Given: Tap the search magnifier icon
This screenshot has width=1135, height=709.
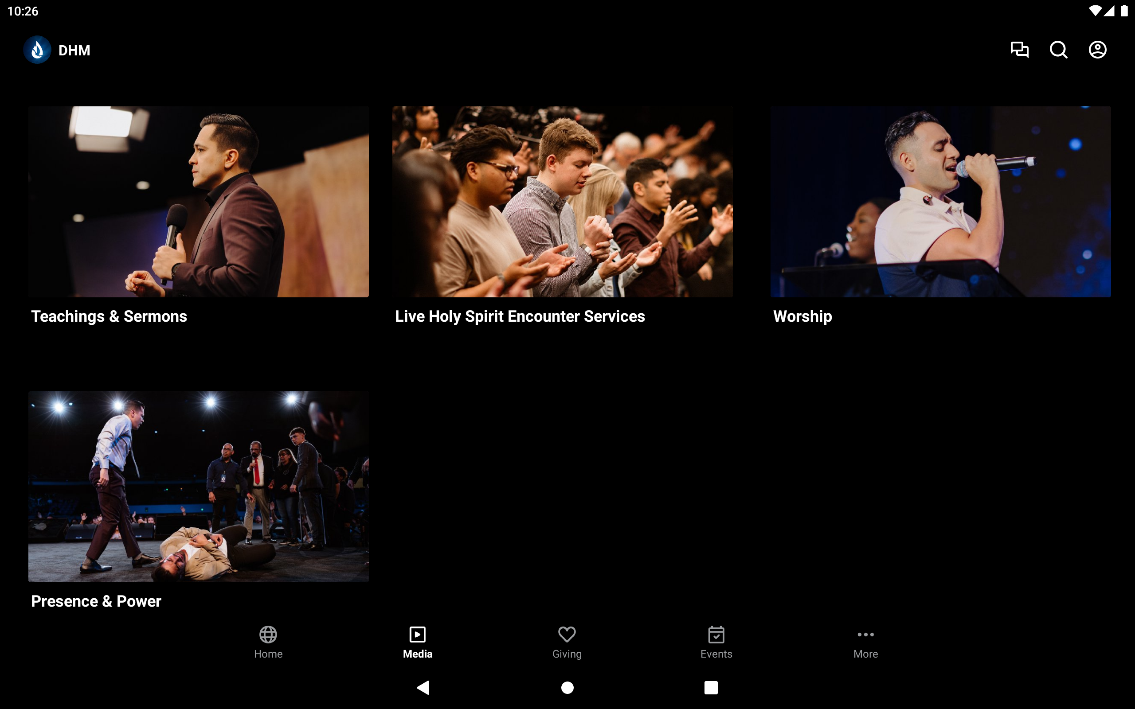Looking at the screenshot, I should 1058,50.
